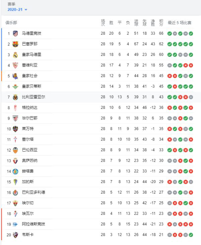Image resolution: width=201 pixels, height=245 pixels.
Task: Click the 俱乐部 column header
Action: [11, 23]
